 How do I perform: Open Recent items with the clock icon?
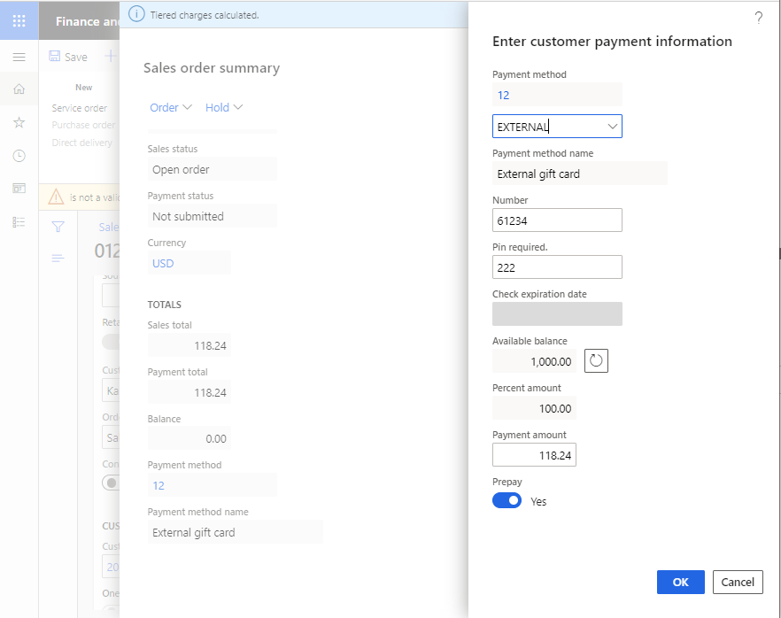click(x=19, y=155)
